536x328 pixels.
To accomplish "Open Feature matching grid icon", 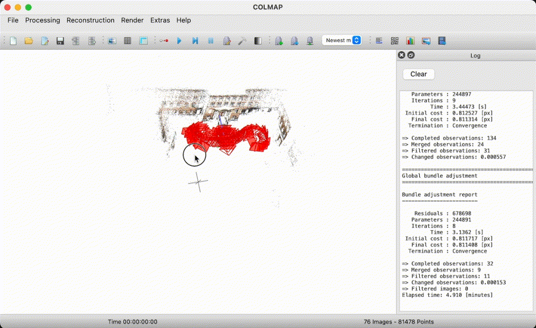I will (x=128, y=41).
